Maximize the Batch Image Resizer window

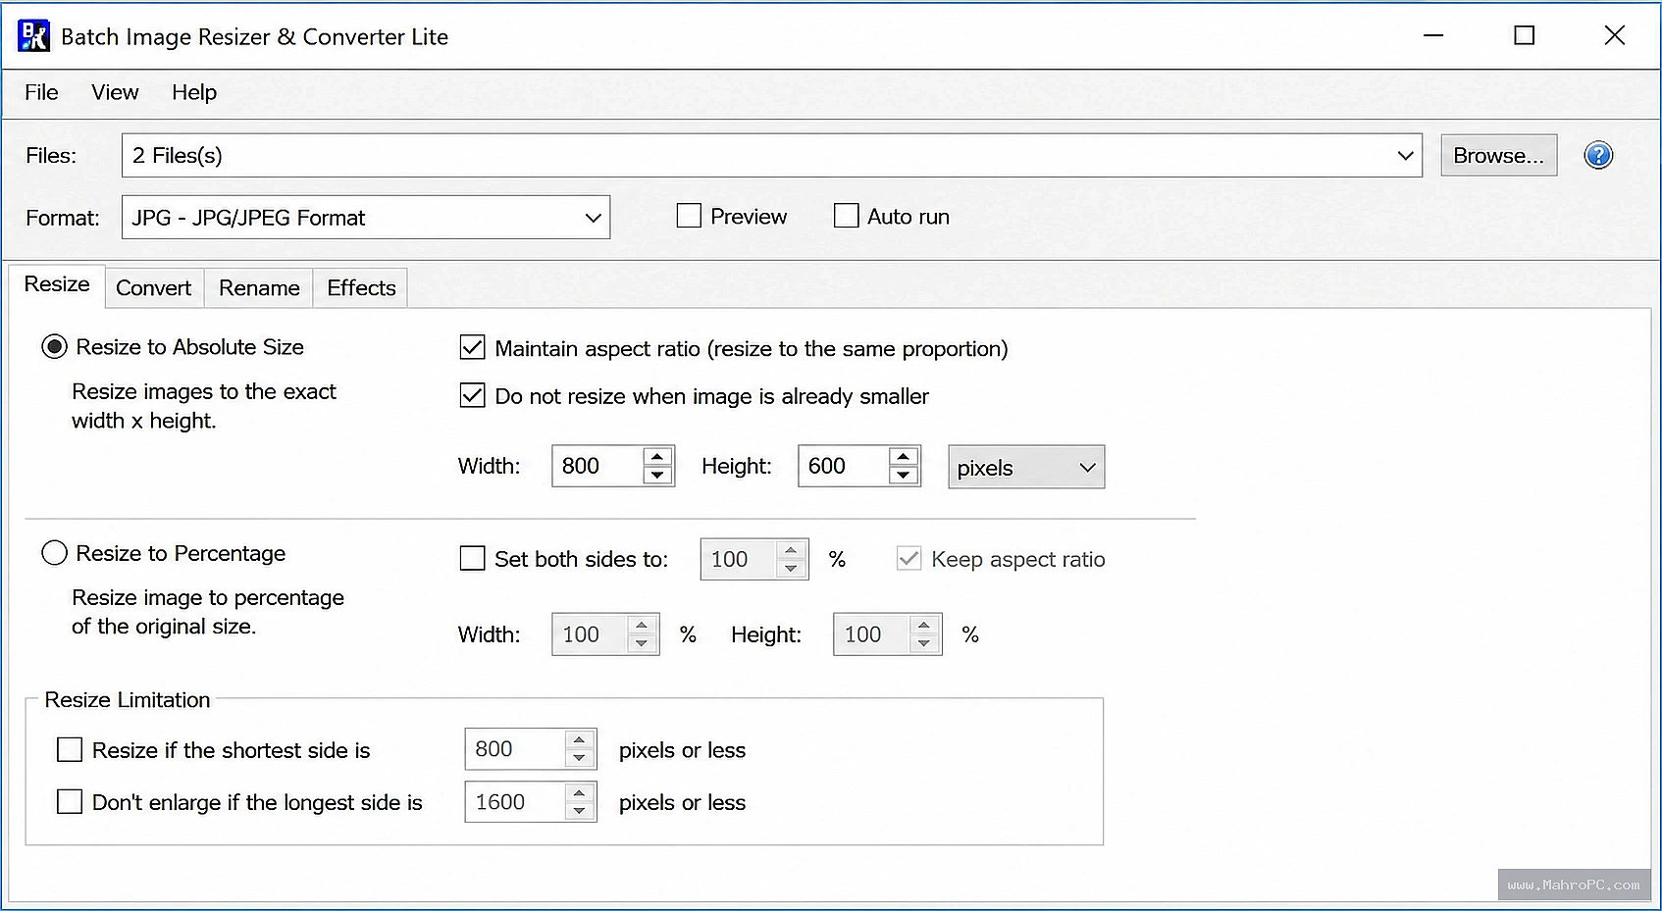1525,35
